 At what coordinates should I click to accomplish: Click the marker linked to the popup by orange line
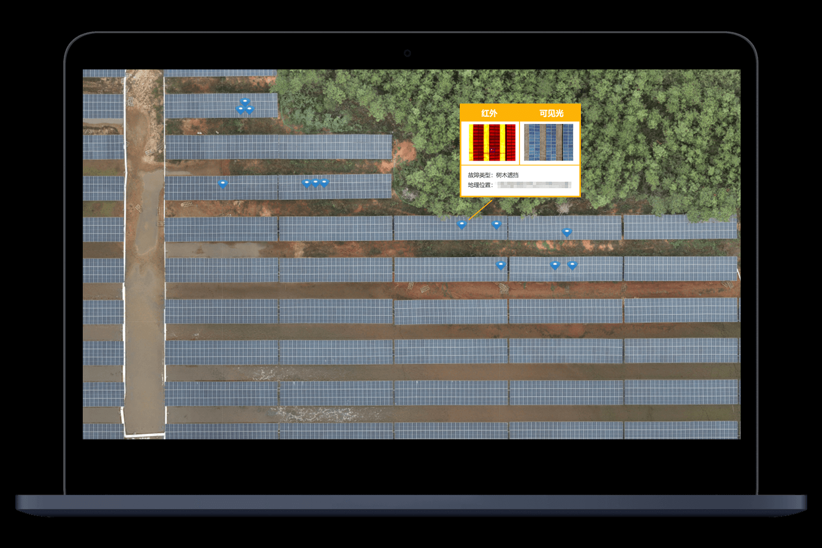coord(461,224)
